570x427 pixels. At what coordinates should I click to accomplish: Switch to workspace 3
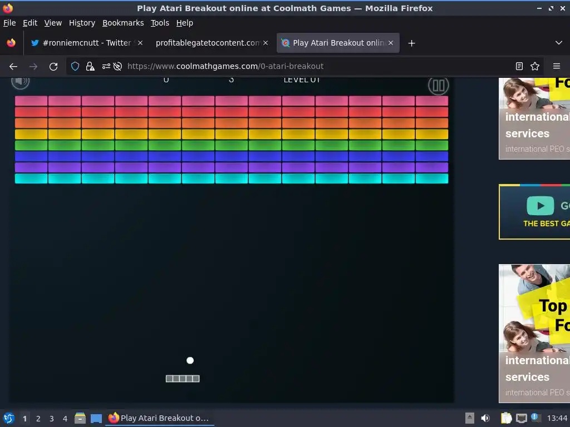[52, 419]
